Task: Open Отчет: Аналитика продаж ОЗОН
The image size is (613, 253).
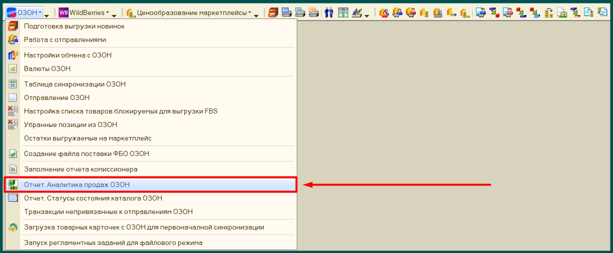Action: [151, 184]
